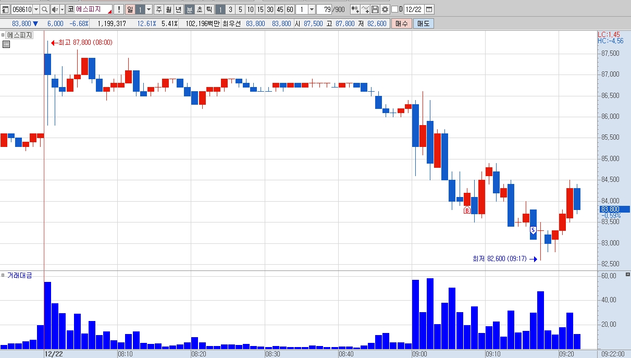Click the panel layout icon before stock code
Image resolution: width=631 pixels, height=358 pixels.
coord(6,9)
